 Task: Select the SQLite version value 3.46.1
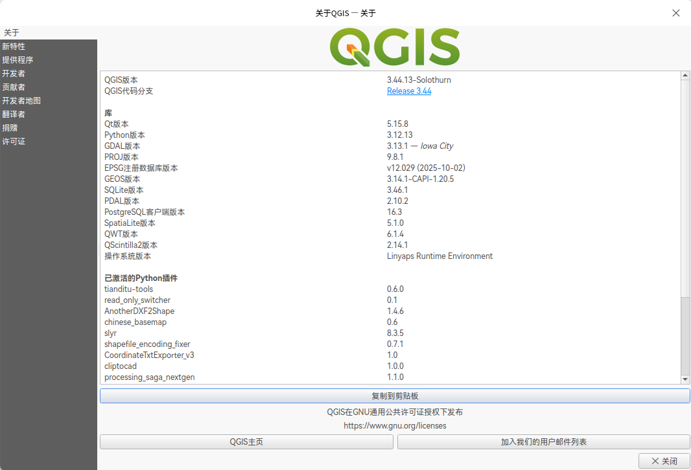click(397, 190)
